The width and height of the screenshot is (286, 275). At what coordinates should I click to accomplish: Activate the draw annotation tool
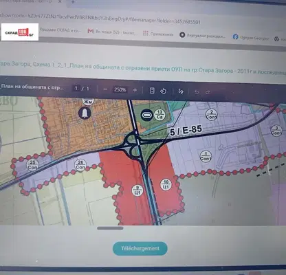pos(181,91)
